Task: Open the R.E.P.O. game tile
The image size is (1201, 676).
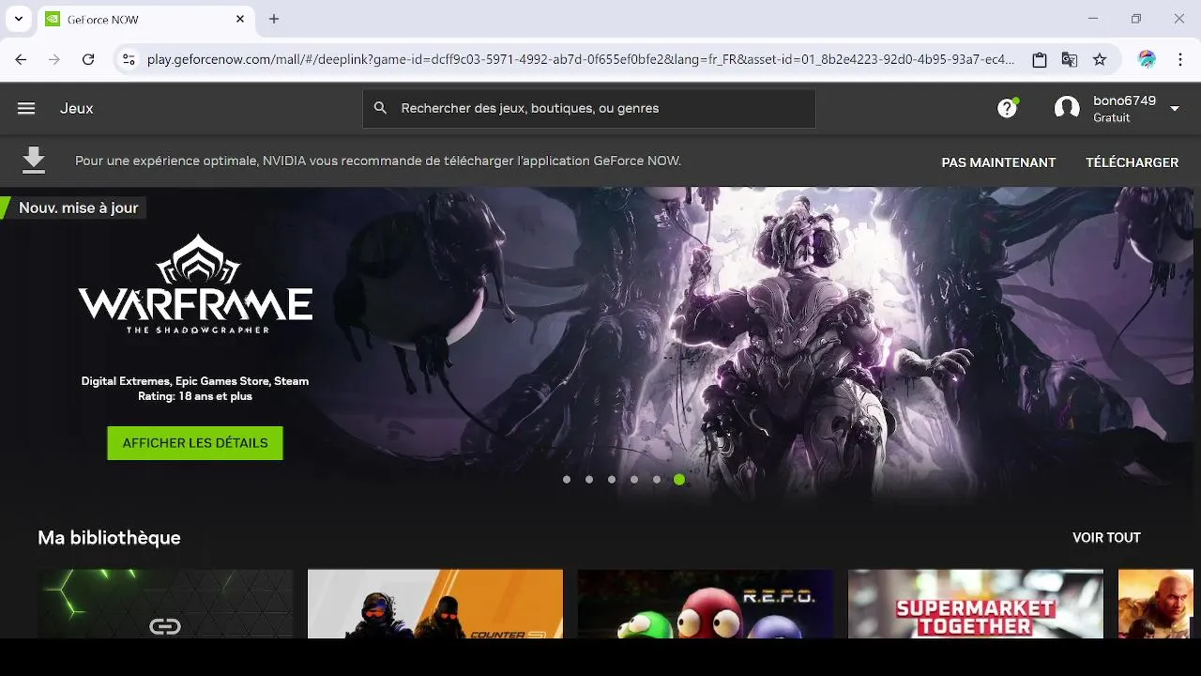Action: pos(706,604)
